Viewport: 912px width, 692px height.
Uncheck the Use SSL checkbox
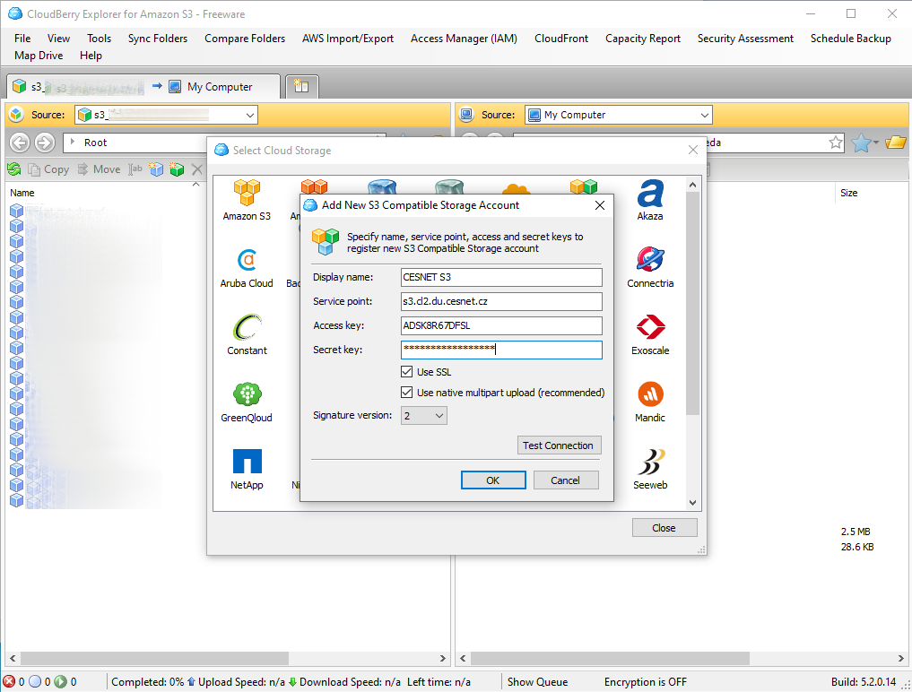pos(407,372)
